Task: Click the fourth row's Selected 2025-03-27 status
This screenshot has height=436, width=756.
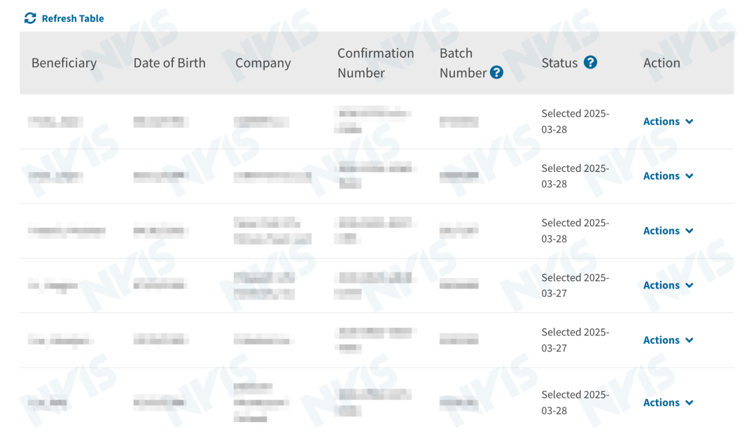Action: (575, 285)
